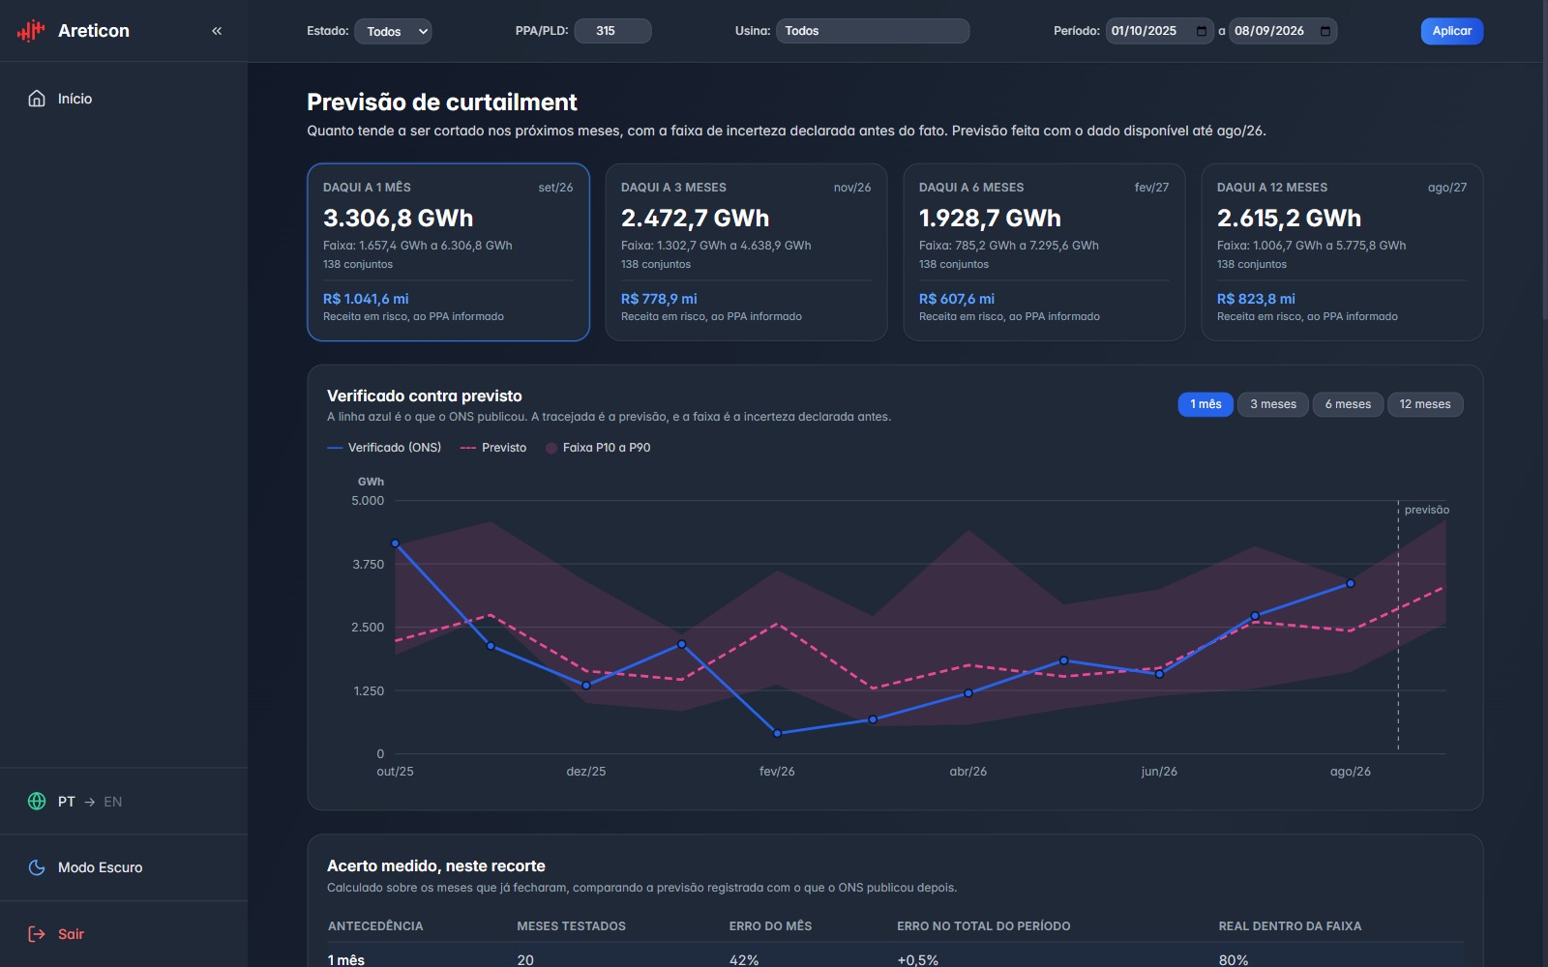
Task: Click the Meses Testados column header
Action: tap(571, 926)
